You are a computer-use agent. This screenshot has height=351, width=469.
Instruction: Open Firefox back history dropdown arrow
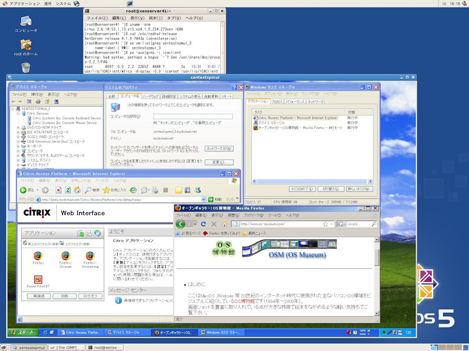pyautogui.click(x=195, y=224)
